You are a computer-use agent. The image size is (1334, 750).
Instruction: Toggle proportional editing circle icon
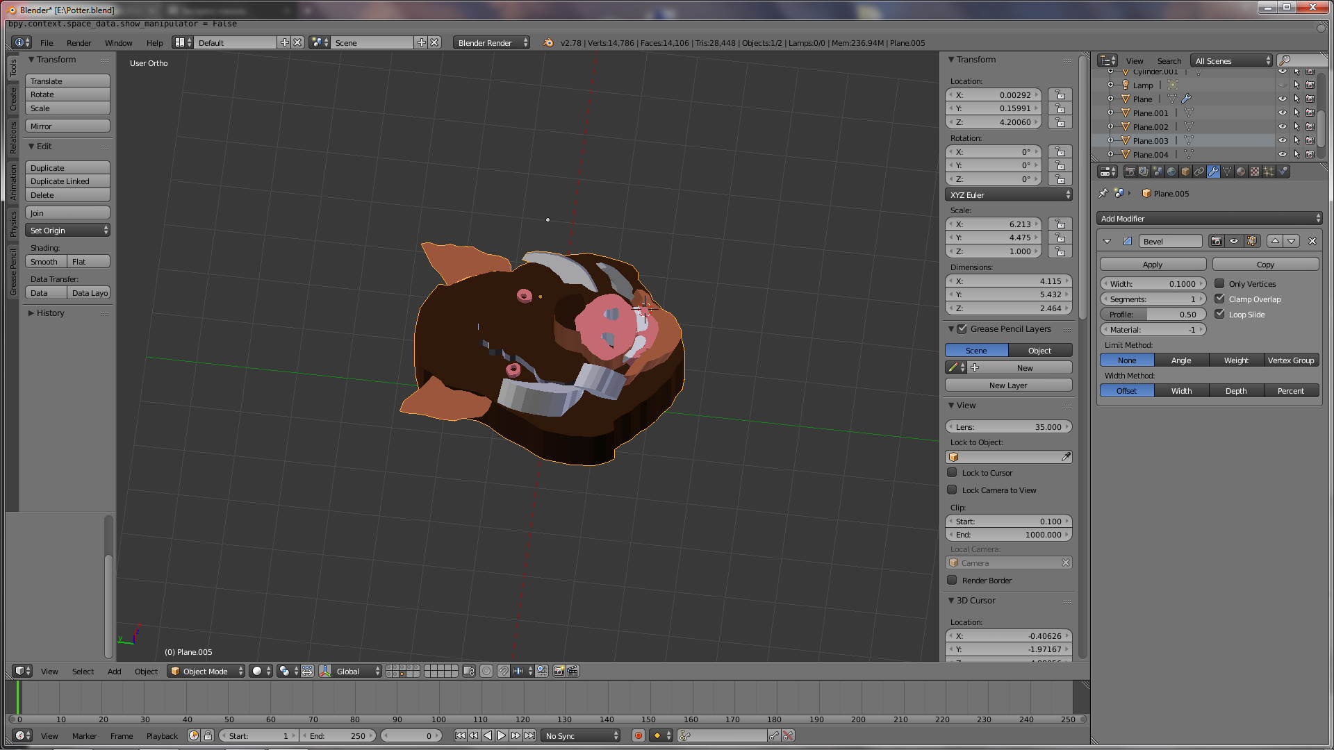click(x=486, y=671)
